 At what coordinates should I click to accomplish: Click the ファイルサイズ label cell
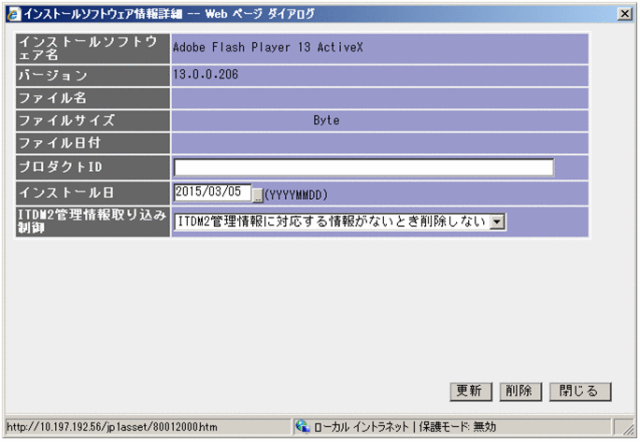click(x=92, y=121)
